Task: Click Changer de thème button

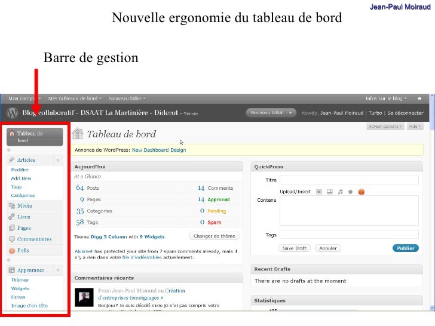Action: [214, 236]
